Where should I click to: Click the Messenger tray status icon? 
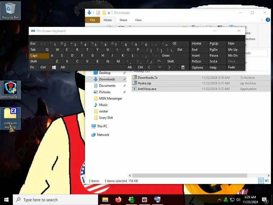(226, 200)
